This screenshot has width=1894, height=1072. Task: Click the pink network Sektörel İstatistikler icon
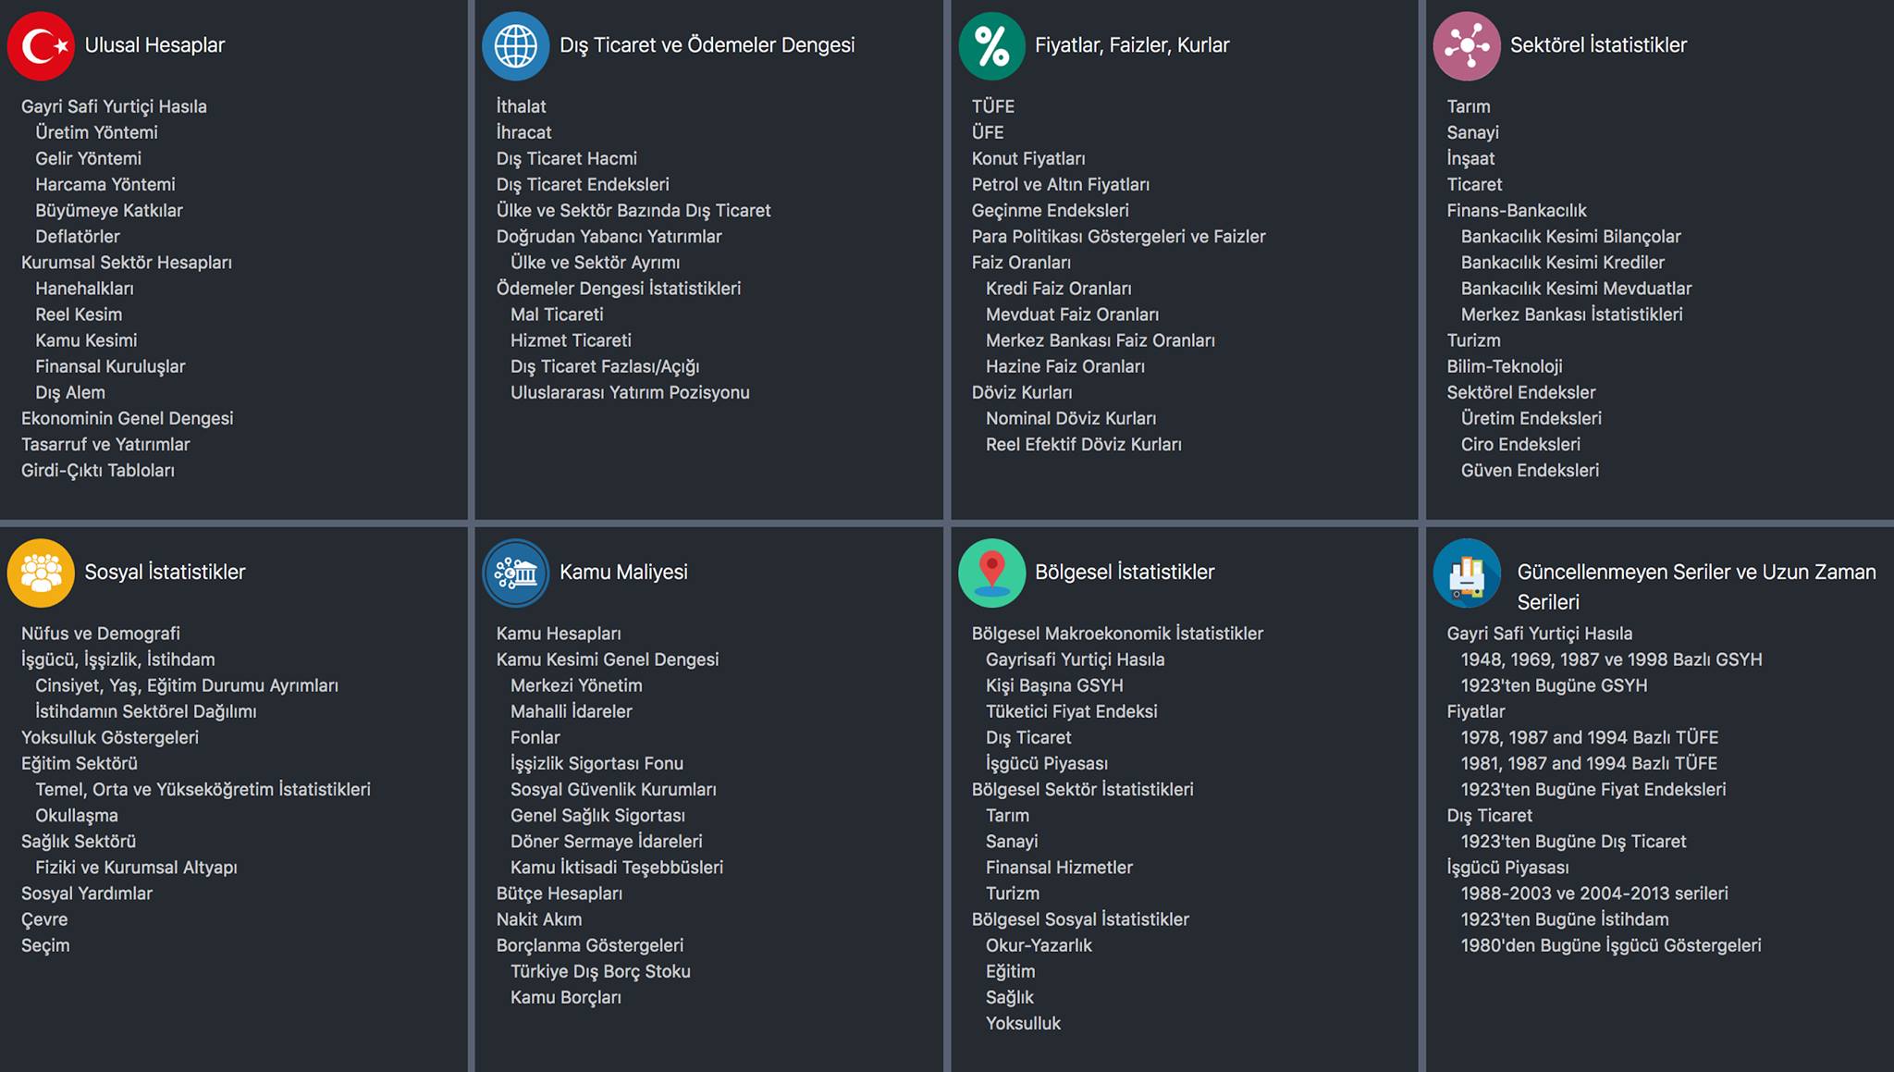[x=1467, y=45]
